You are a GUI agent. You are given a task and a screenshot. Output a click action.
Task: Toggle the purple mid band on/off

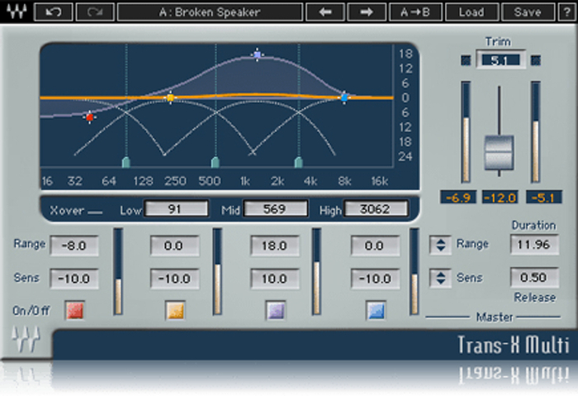(275, 310)
